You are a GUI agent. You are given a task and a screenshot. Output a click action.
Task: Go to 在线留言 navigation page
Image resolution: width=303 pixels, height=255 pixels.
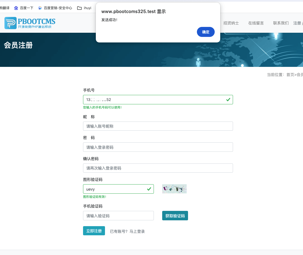click(256, 23)
